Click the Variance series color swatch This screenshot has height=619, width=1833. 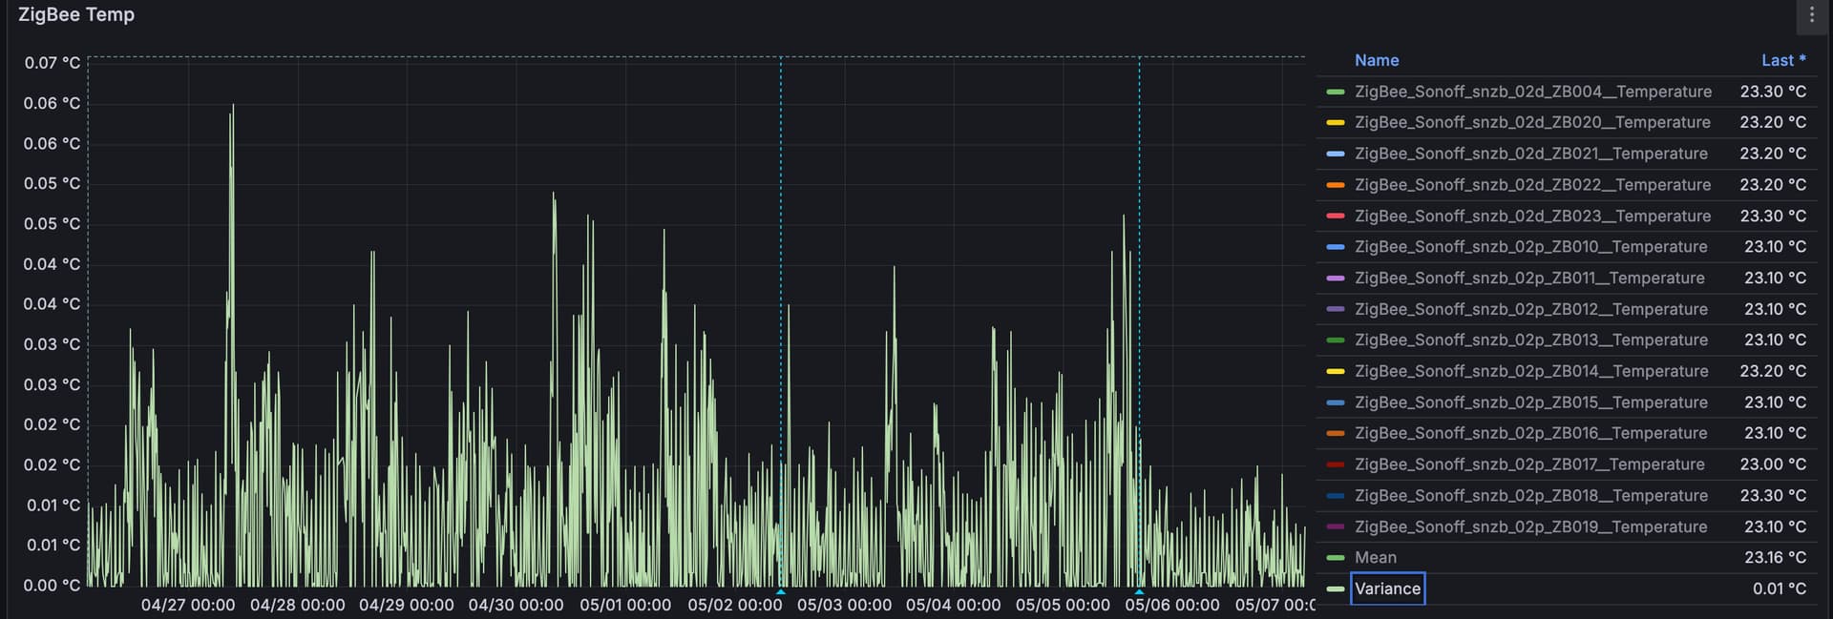click(1335, 589)
